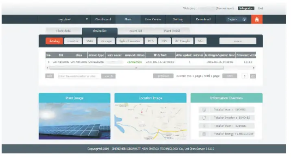Click the Total of User icon
Image resolution: width=291 pixels, height=158 pixels.
pyautogui.click(x=204, y=110)
